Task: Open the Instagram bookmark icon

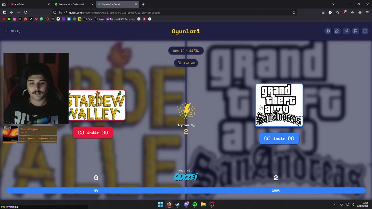Action: [x=15, y=19]
